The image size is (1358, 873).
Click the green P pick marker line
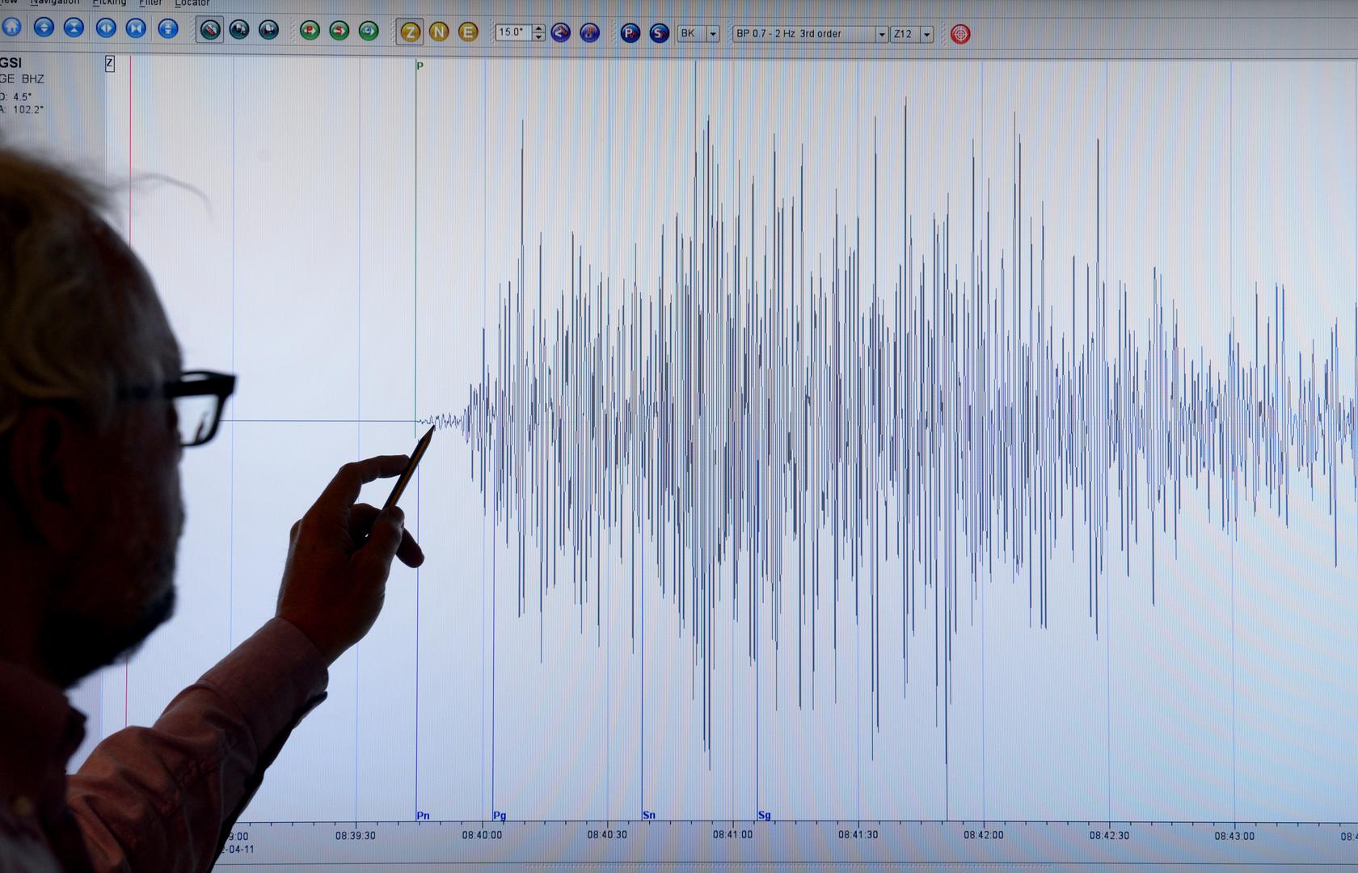click(416, 242)
